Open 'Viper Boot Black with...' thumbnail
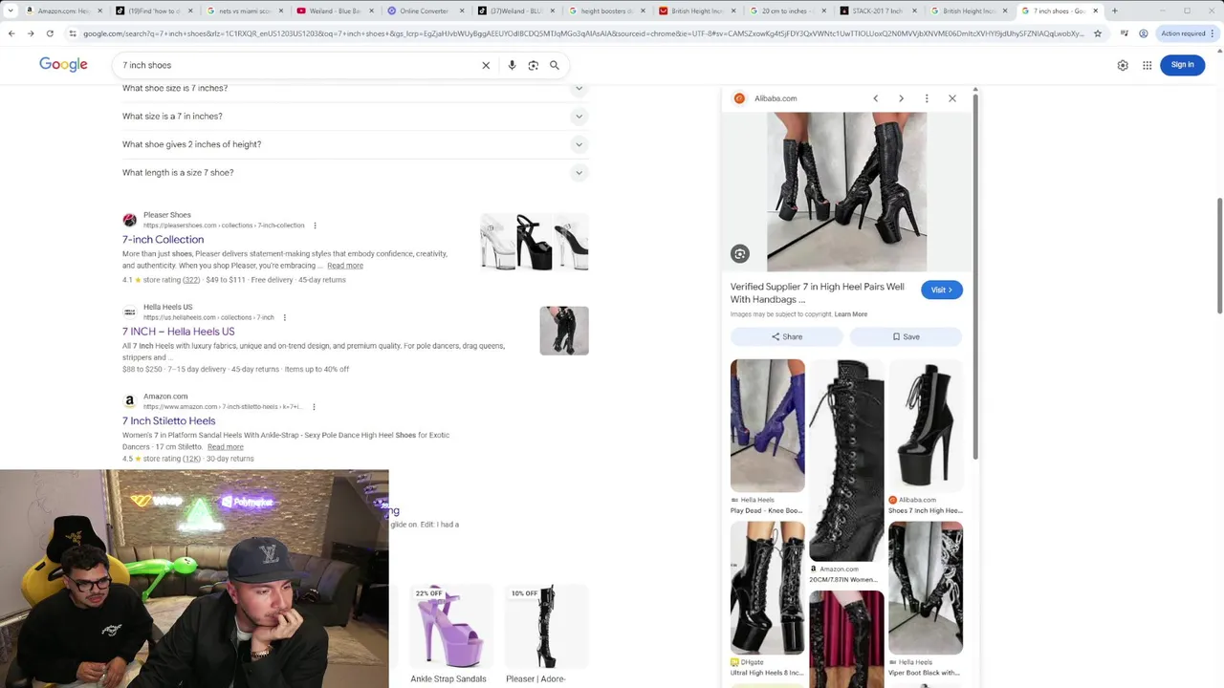 925,588
